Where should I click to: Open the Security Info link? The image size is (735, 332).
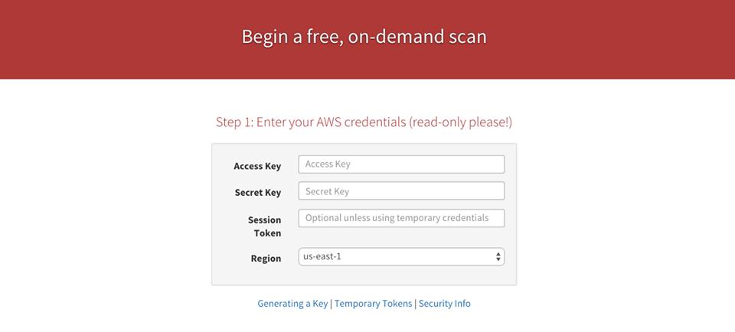tap(445, 304)
